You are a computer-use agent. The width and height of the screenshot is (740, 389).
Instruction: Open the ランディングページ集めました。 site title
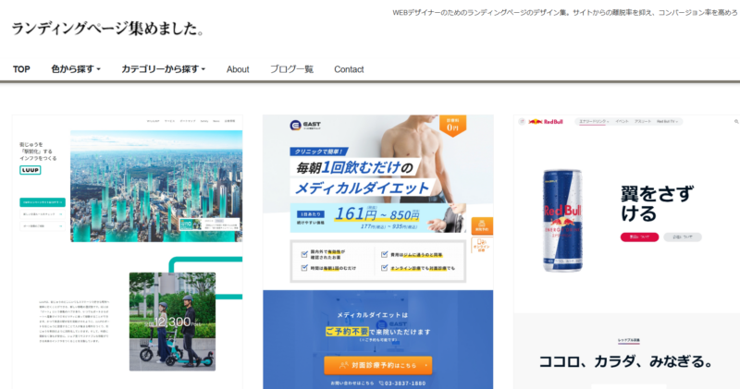(x=107, y=29)
